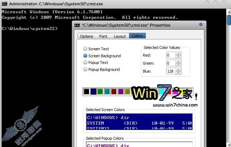The image size is (231, 147).
Task: Click the Copyright 2009 Microsoft Corporation line
Action: coord(90,17)
